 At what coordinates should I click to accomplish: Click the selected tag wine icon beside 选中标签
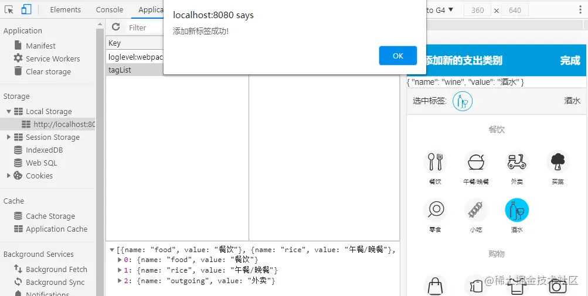click(x=463, y=101)
